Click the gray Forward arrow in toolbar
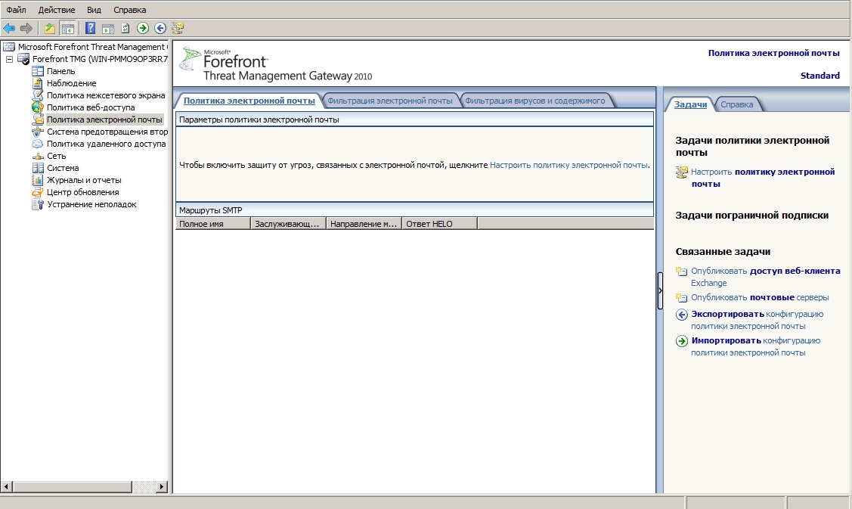This screenshot has height=509, width=852. (26, 28)
